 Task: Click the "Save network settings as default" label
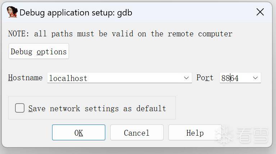pyautogui.click(x=97, y=108)
